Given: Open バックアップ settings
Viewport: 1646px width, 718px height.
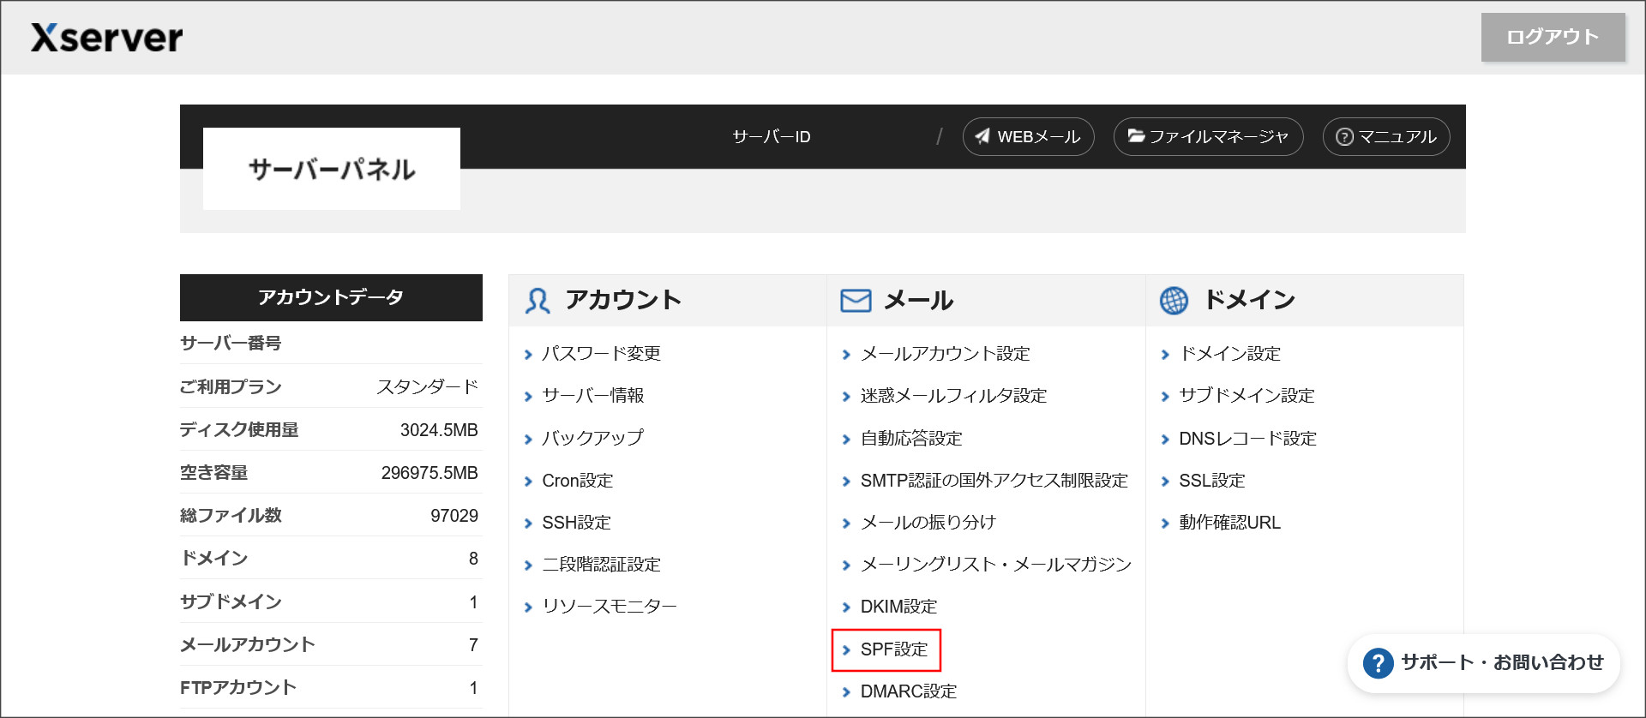Looking at the screenshot, I should coord(592,438).
